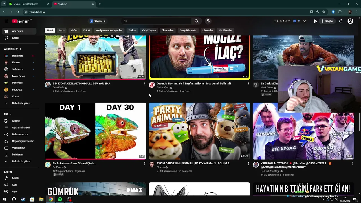This screenshot has width=361, height=203.
Task: Open the Day 1 Day 30 chameleon thumbnail
Action: 95,131
